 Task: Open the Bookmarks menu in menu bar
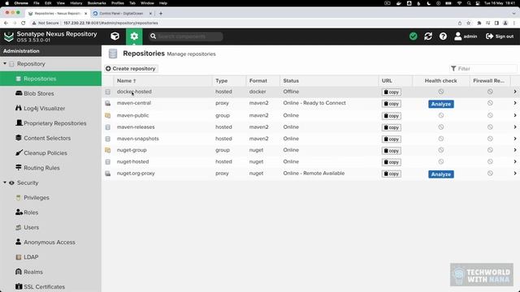click(97, 3)
